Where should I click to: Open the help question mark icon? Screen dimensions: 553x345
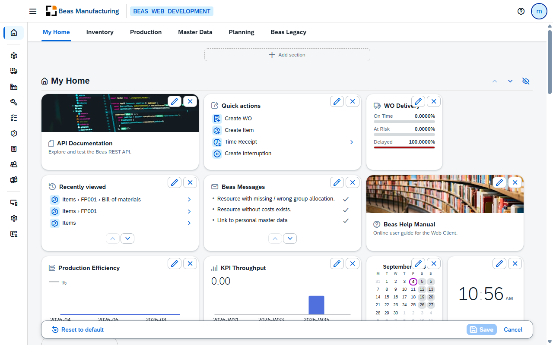pyautogui.click(x=521, y=11)
